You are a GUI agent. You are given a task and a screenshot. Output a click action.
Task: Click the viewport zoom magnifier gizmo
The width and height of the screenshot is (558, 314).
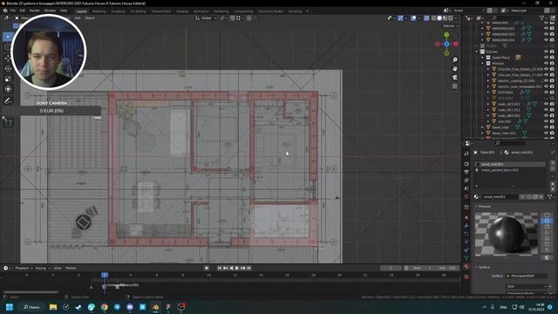pos(455,60)
